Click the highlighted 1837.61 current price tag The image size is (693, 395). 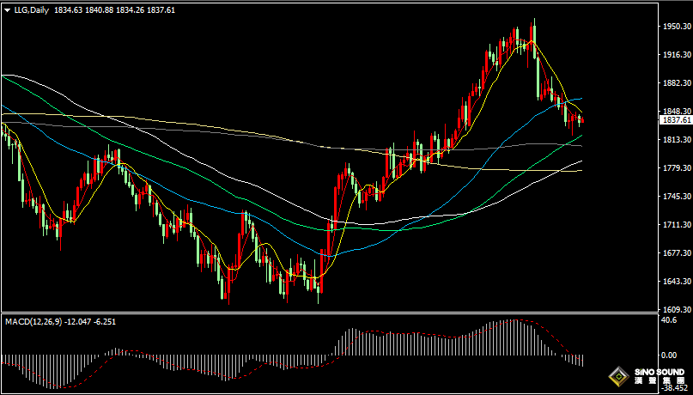[x=676, y=120]
